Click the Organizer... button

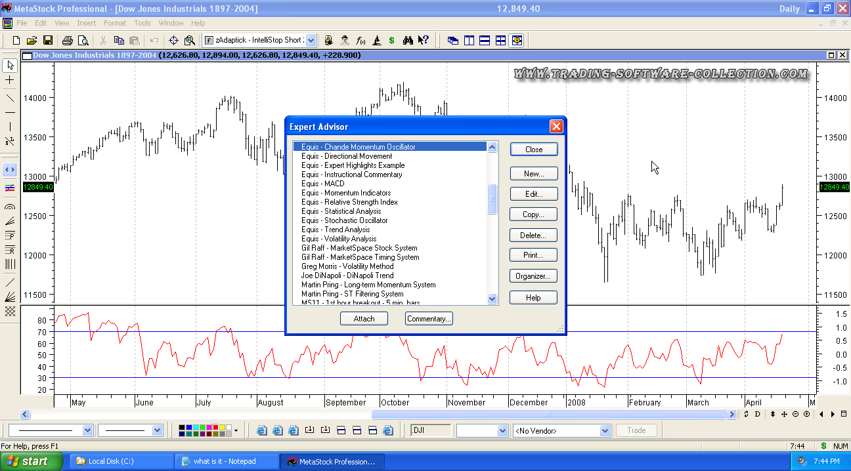click(533, 276)
